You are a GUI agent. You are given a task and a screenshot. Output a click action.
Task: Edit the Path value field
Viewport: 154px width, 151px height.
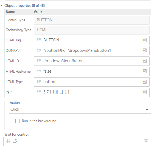(x=92, y=92)
